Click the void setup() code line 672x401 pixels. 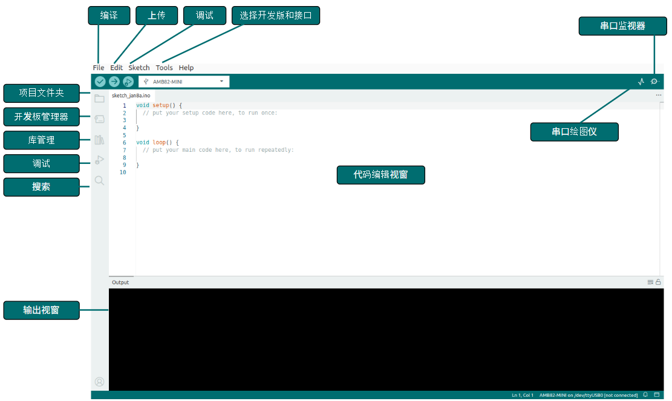(159, 105)
